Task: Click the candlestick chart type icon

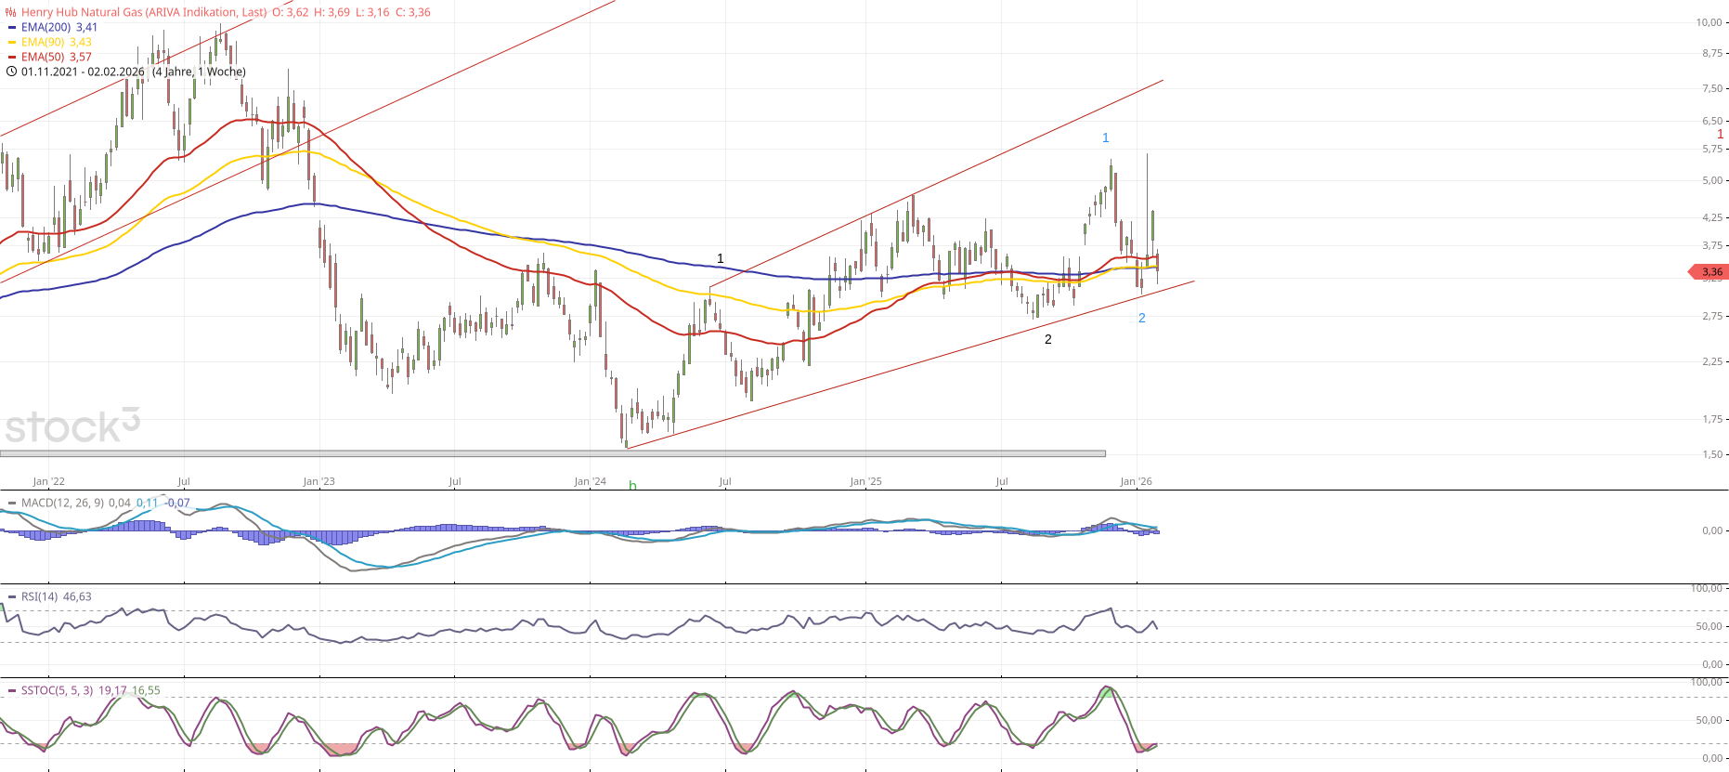Action: tap(11, 12)
